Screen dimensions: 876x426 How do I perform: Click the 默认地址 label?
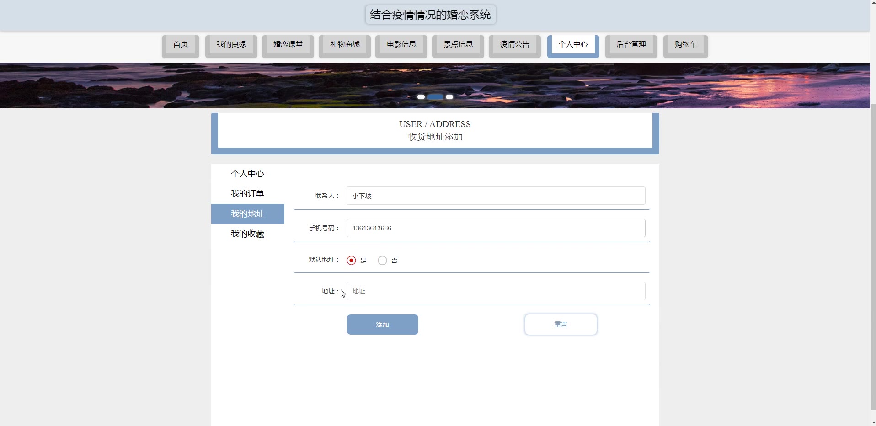coord(324,260)
